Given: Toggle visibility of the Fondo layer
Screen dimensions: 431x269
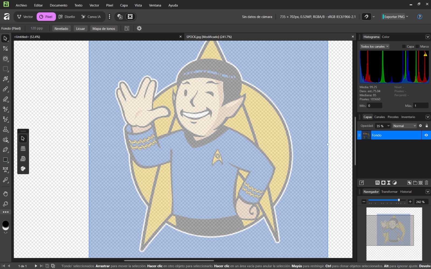Looking at the screenshot, I should coord(426,135).
